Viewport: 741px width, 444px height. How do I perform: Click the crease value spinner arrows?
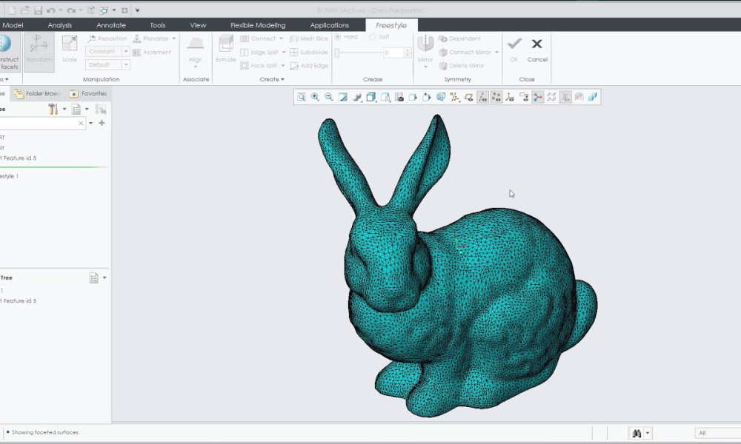click(408, 53)
